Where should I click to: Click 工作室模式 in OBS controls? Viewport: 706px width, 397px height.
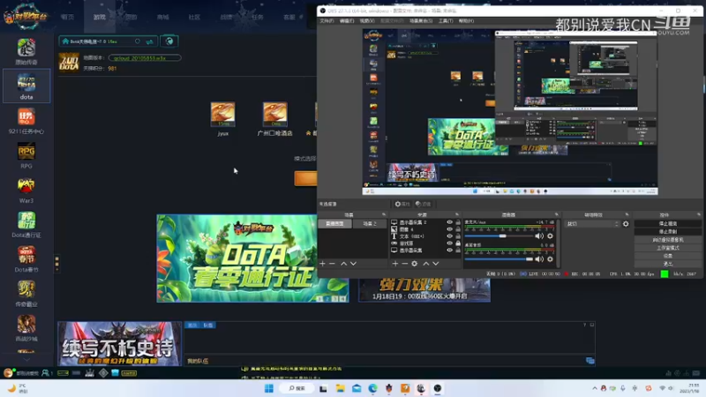point(668,248)
